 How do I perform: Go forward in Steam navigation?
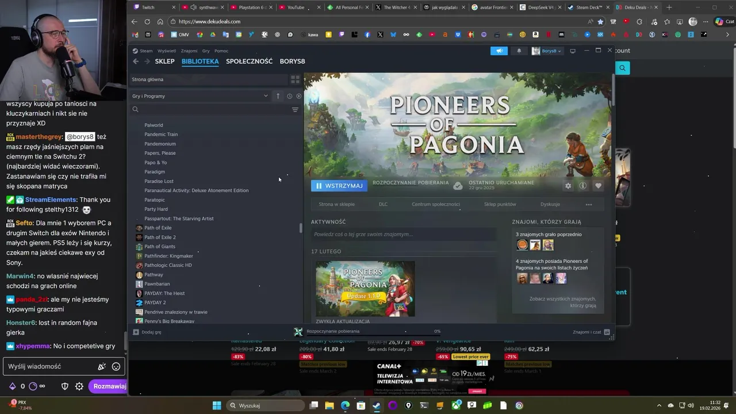(147, 61)
